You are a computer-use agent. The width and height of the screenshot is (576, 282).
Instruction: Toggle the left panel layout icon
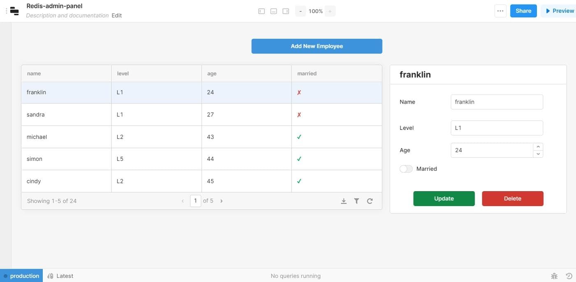click(x=261, y=11)
